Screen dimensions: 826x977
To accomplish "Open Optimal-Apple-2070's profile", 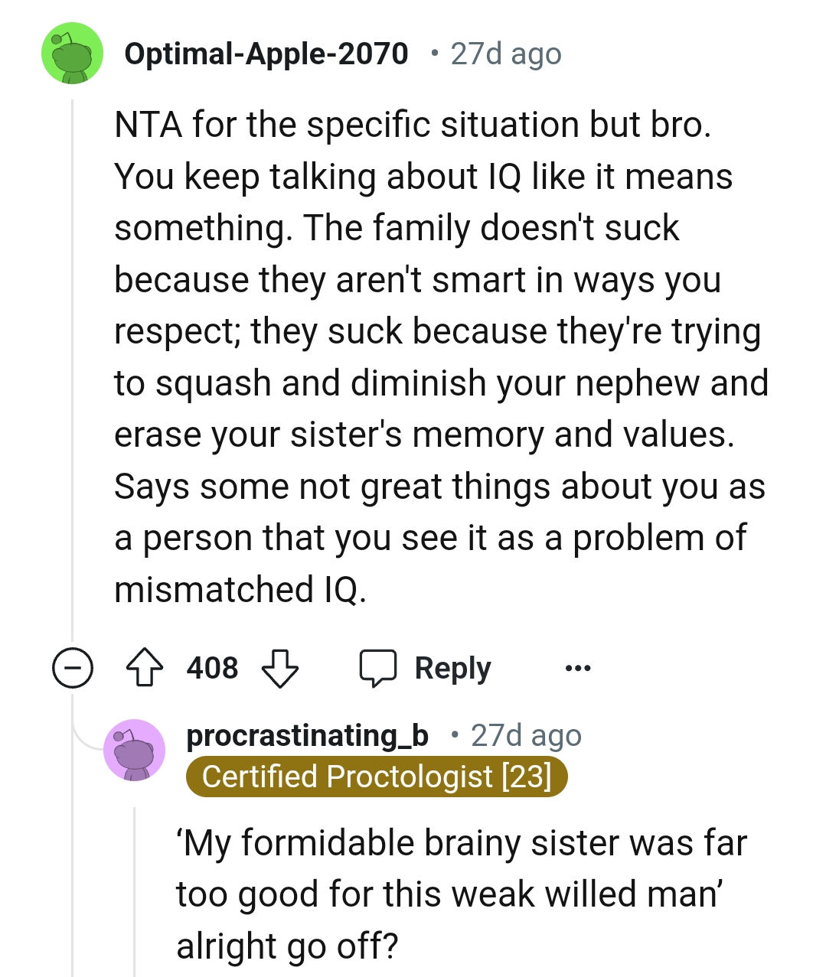I will tap(266, 54).
